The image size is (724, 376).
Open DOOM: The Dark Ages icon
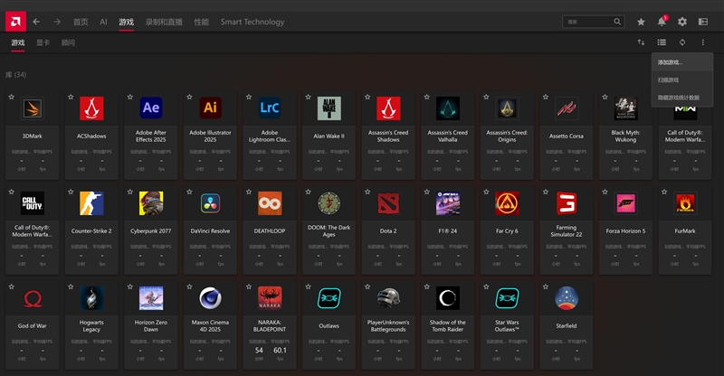click(x=329, y=203)
